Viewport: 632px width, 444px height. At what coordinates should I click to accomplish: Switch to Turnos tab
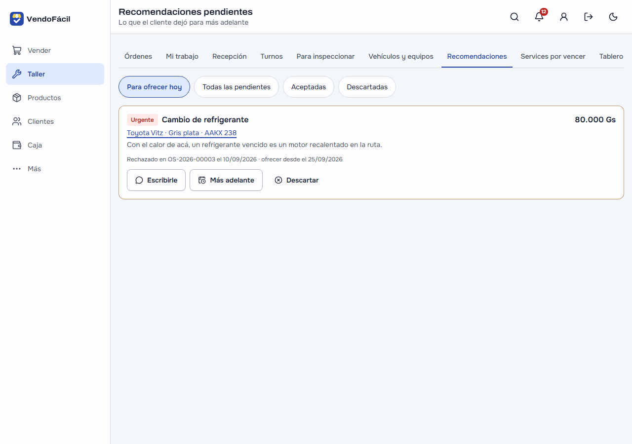click(272, 56)
